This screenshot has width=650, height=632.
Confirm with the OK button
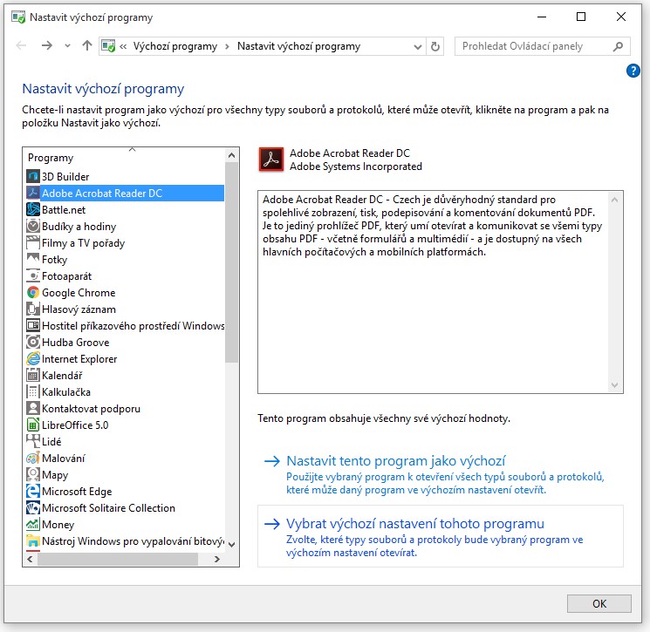point(599,604)
